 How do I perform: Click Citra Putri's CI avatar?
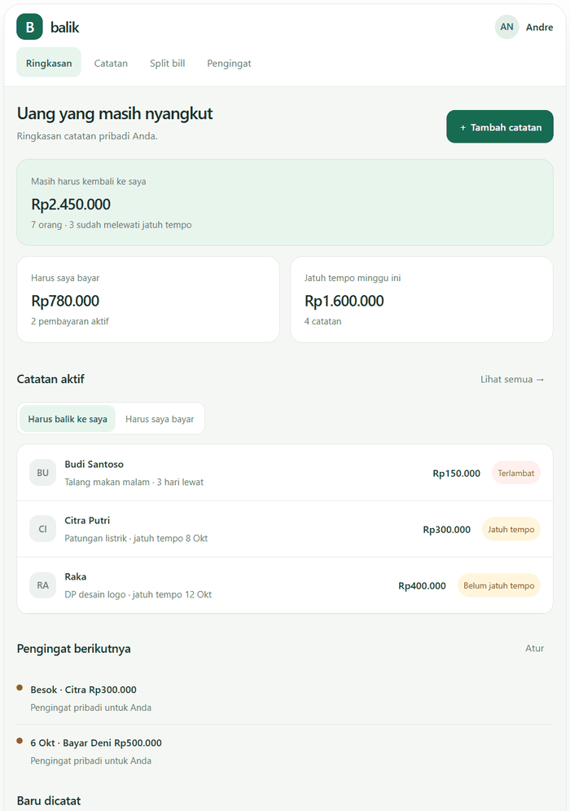pyautogui.click(x=43, y=529)
